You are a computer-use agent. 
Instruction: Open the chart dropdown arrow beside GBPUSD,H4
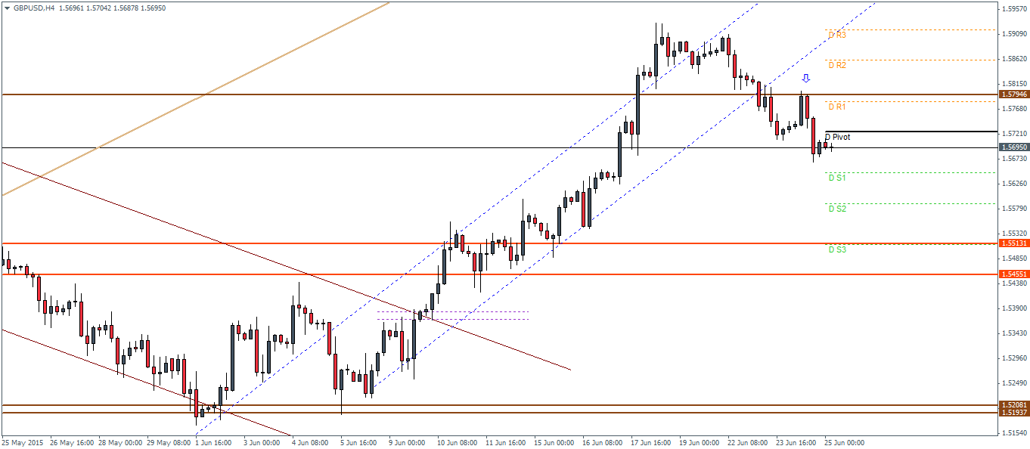pyautogui.click(x=7, y=8)
